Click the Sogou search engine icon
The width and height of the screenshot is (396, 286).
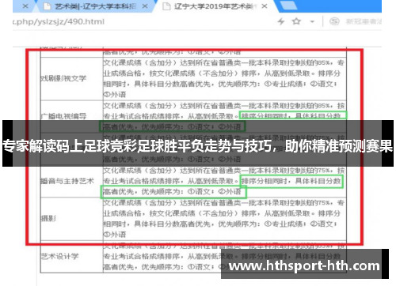334,21
